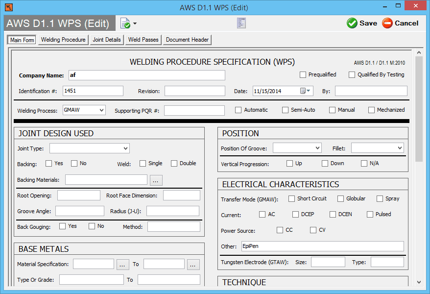The width and height of the screenshot is (430, 294).
Task: Tick Vertical Progression N/A checkbox
Action: click(x=364, y=164)
